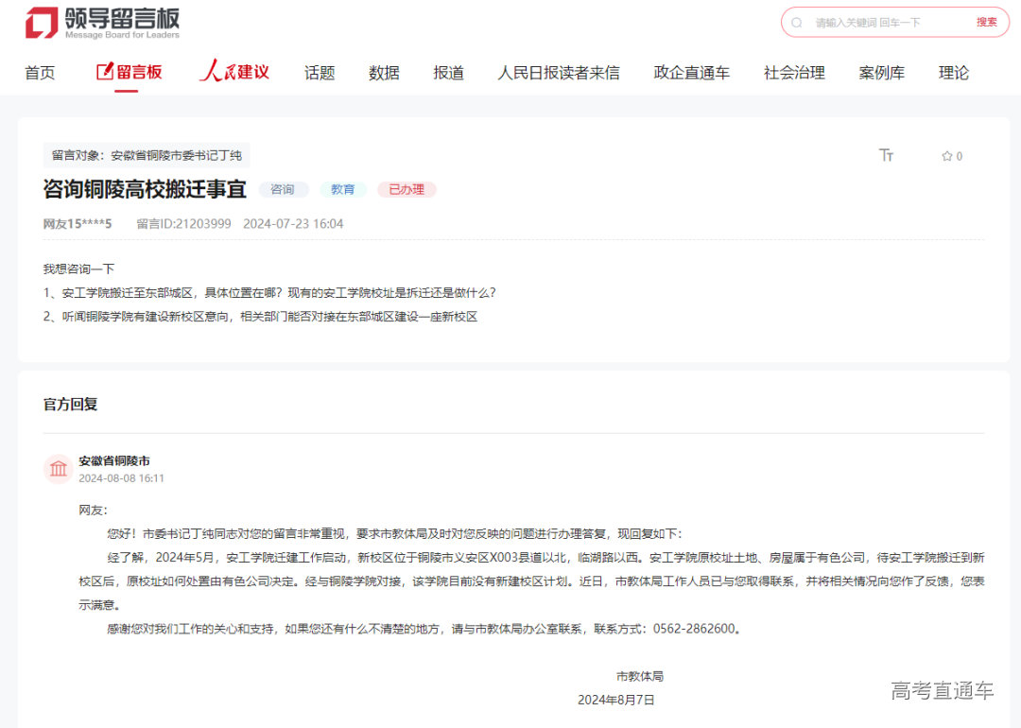Click the magnifier icon in the search bar

799,22
